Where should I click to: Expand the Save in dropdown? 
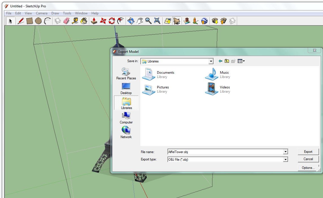click(x=211, y=61)
